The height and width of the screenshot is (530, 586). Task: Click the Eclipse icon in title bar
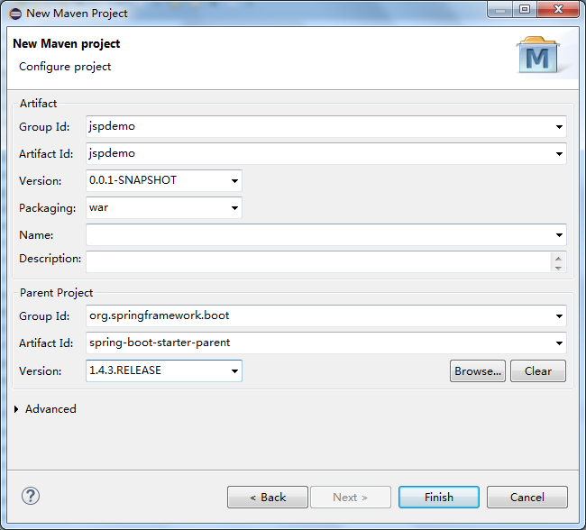click(x=15, y=14)
